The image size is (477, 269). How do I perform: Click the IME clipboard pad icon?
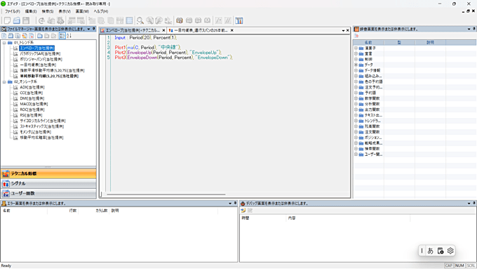[x=441, y=251]
